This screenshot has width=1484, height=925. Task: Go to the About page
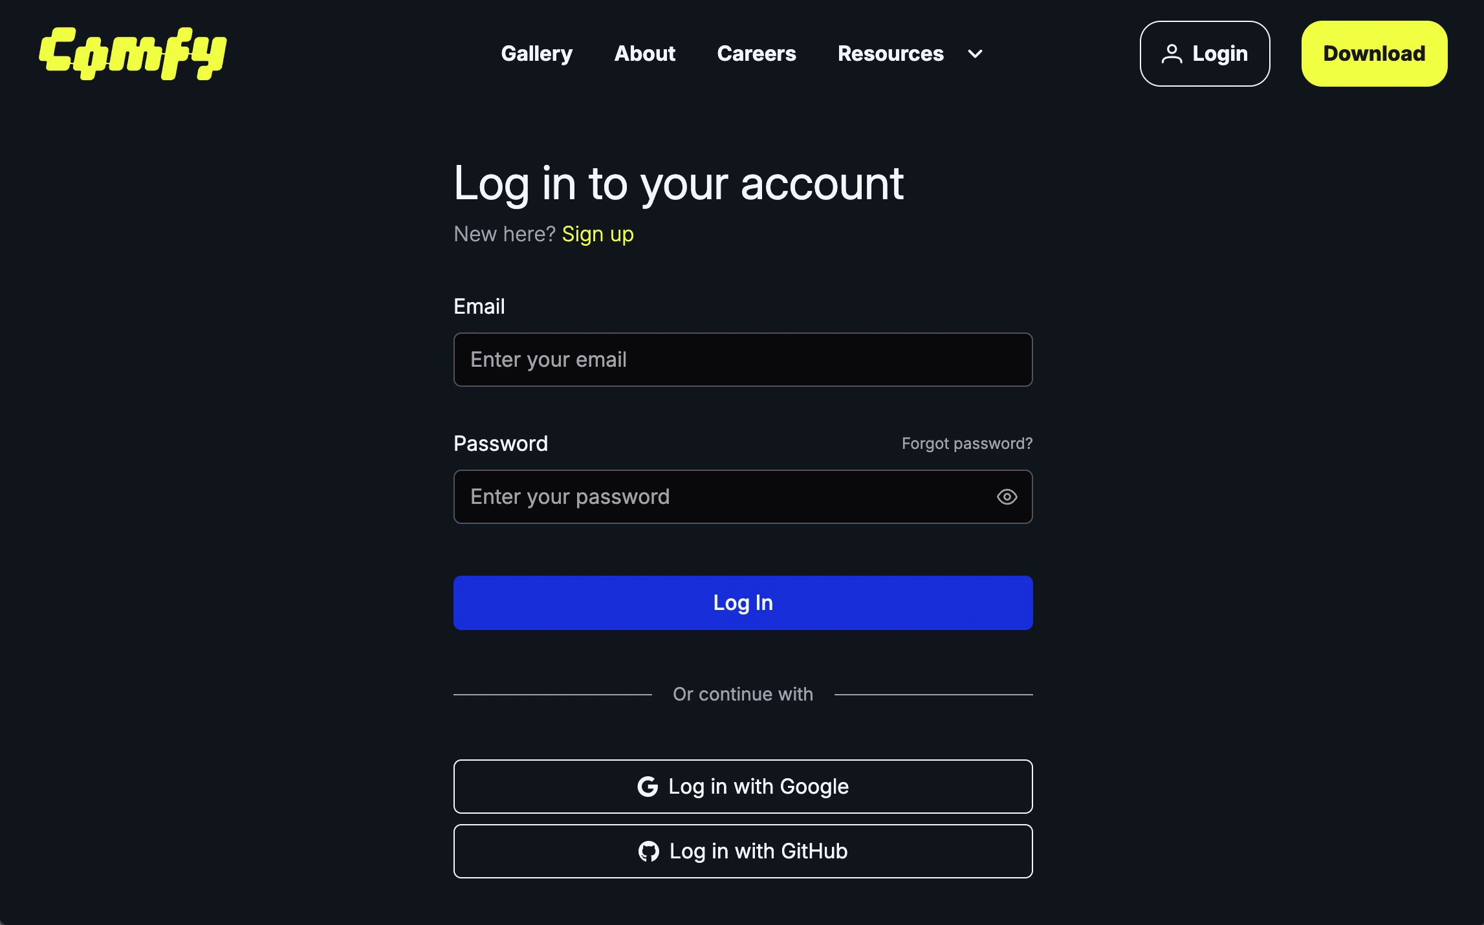pos(644,54)
